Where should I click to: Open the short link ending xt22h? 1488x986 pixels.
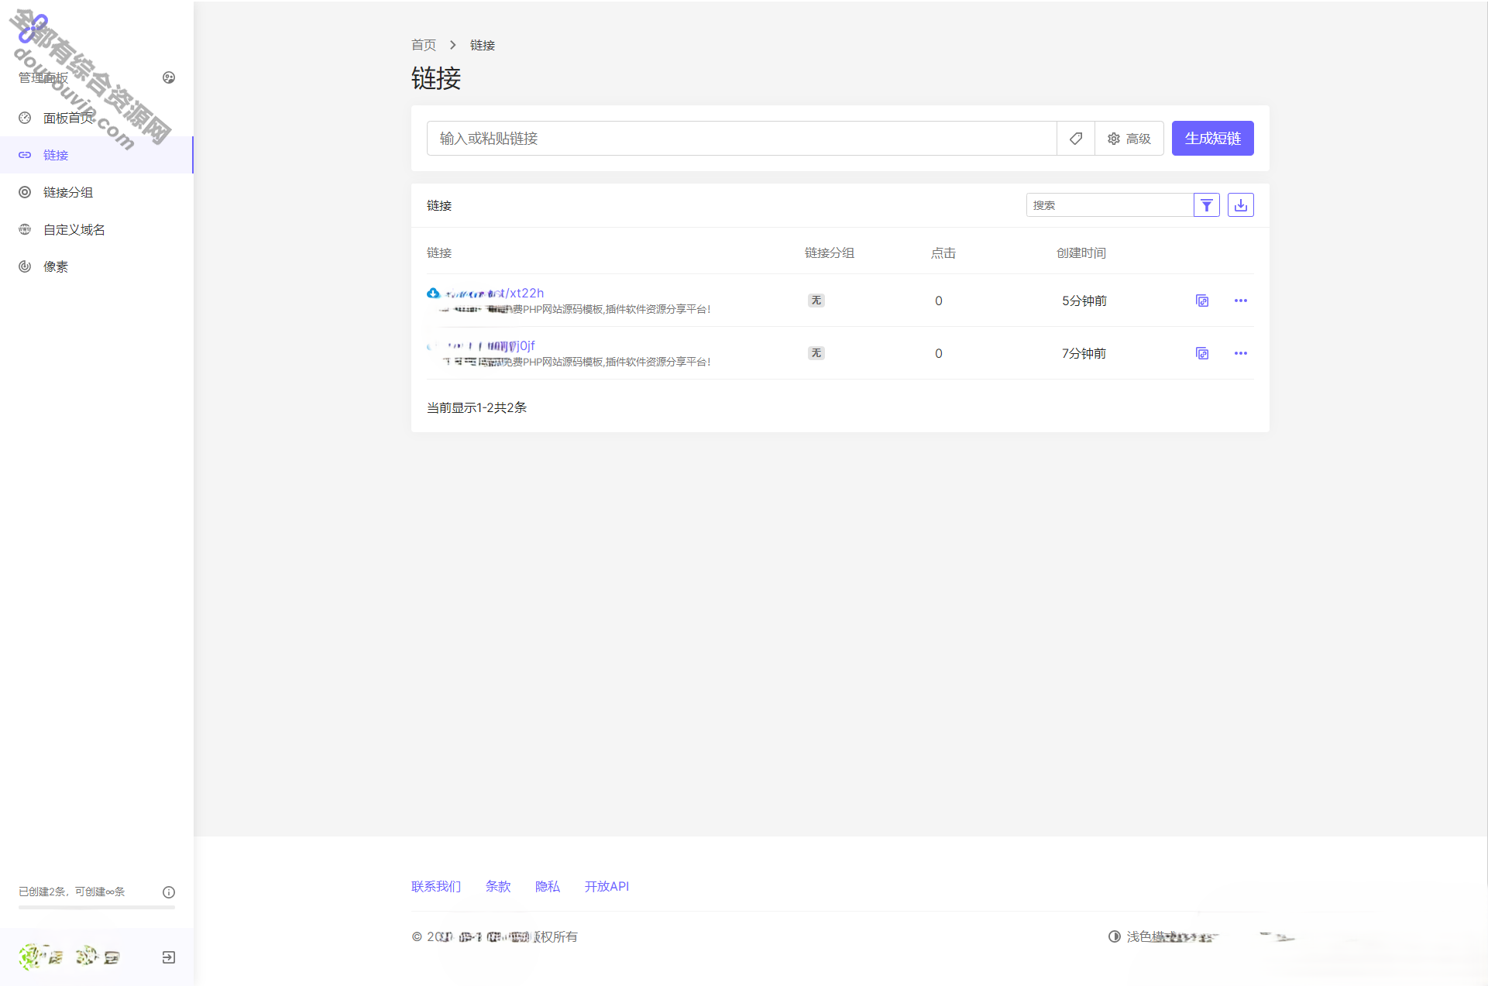click(x=494, y=293)
